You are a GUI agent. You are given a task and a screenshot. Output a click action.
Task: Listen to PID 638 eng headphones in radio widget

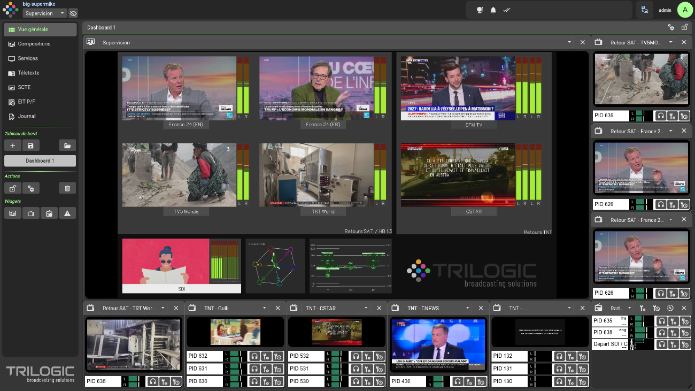click(661, 333)
